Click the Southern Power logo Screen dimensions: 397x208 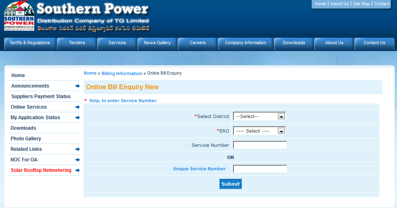19,16
